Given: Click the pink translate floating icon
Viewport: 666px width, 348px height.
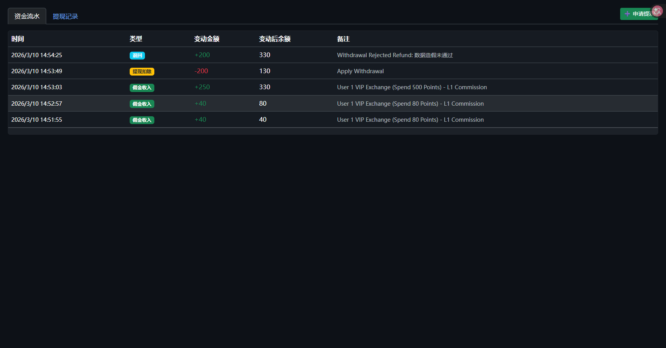Looking at the screenshot, I should pos(657,11).
